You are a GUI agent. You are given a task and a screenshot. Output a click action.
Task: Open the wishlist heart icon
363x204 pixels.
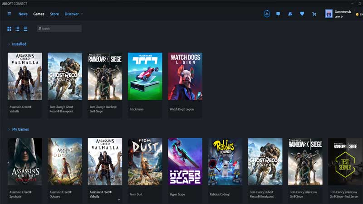click(x=302, y=14)
